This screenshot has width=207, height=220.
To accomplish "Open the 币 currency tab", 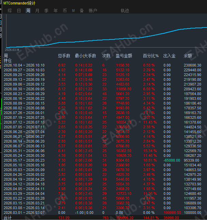I will coord(65,11).
